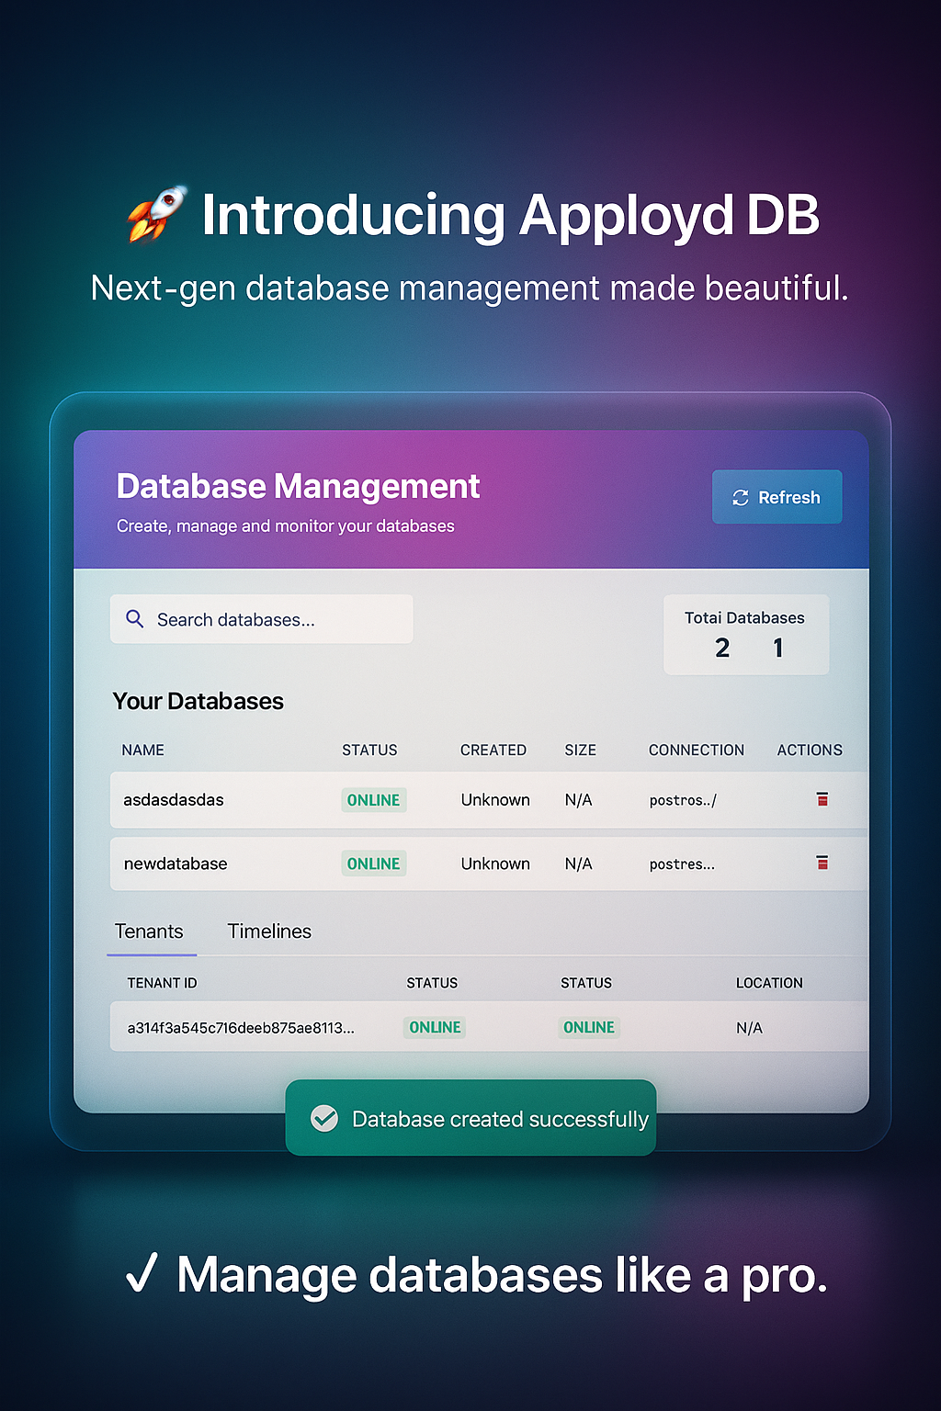Click the connection string in the asdasdasdas row
This screenshot has width=941, height=1411.
pyautogui.click(x=683, y=800)
